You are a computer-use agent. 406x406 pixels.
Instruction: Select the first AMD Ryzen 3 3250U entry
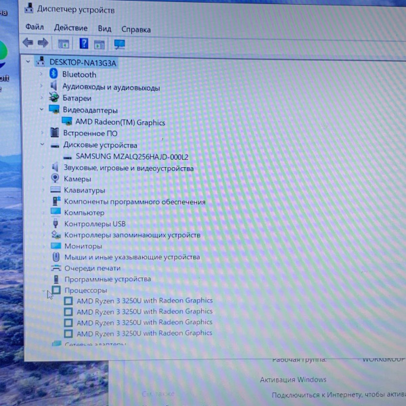(x=145, y=300)
